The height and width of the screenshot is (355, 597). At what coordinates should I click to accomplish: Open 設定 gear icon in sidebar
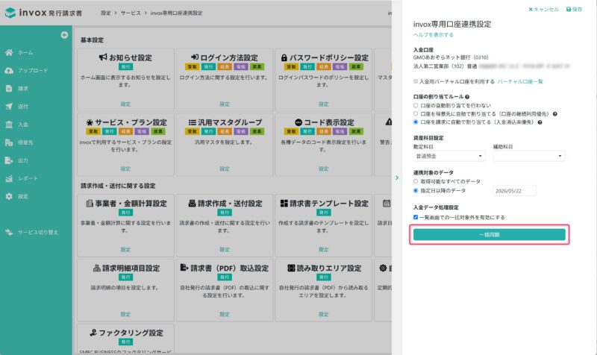(x=9, y=196)
